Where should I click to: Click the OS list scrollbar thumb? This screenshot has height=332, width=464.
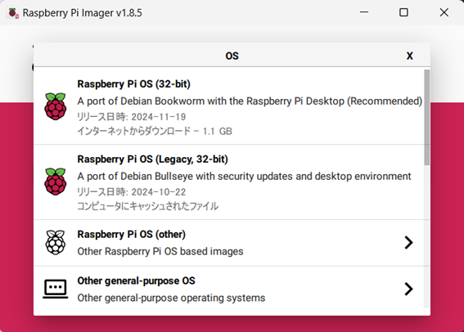(x=426, y=118)
